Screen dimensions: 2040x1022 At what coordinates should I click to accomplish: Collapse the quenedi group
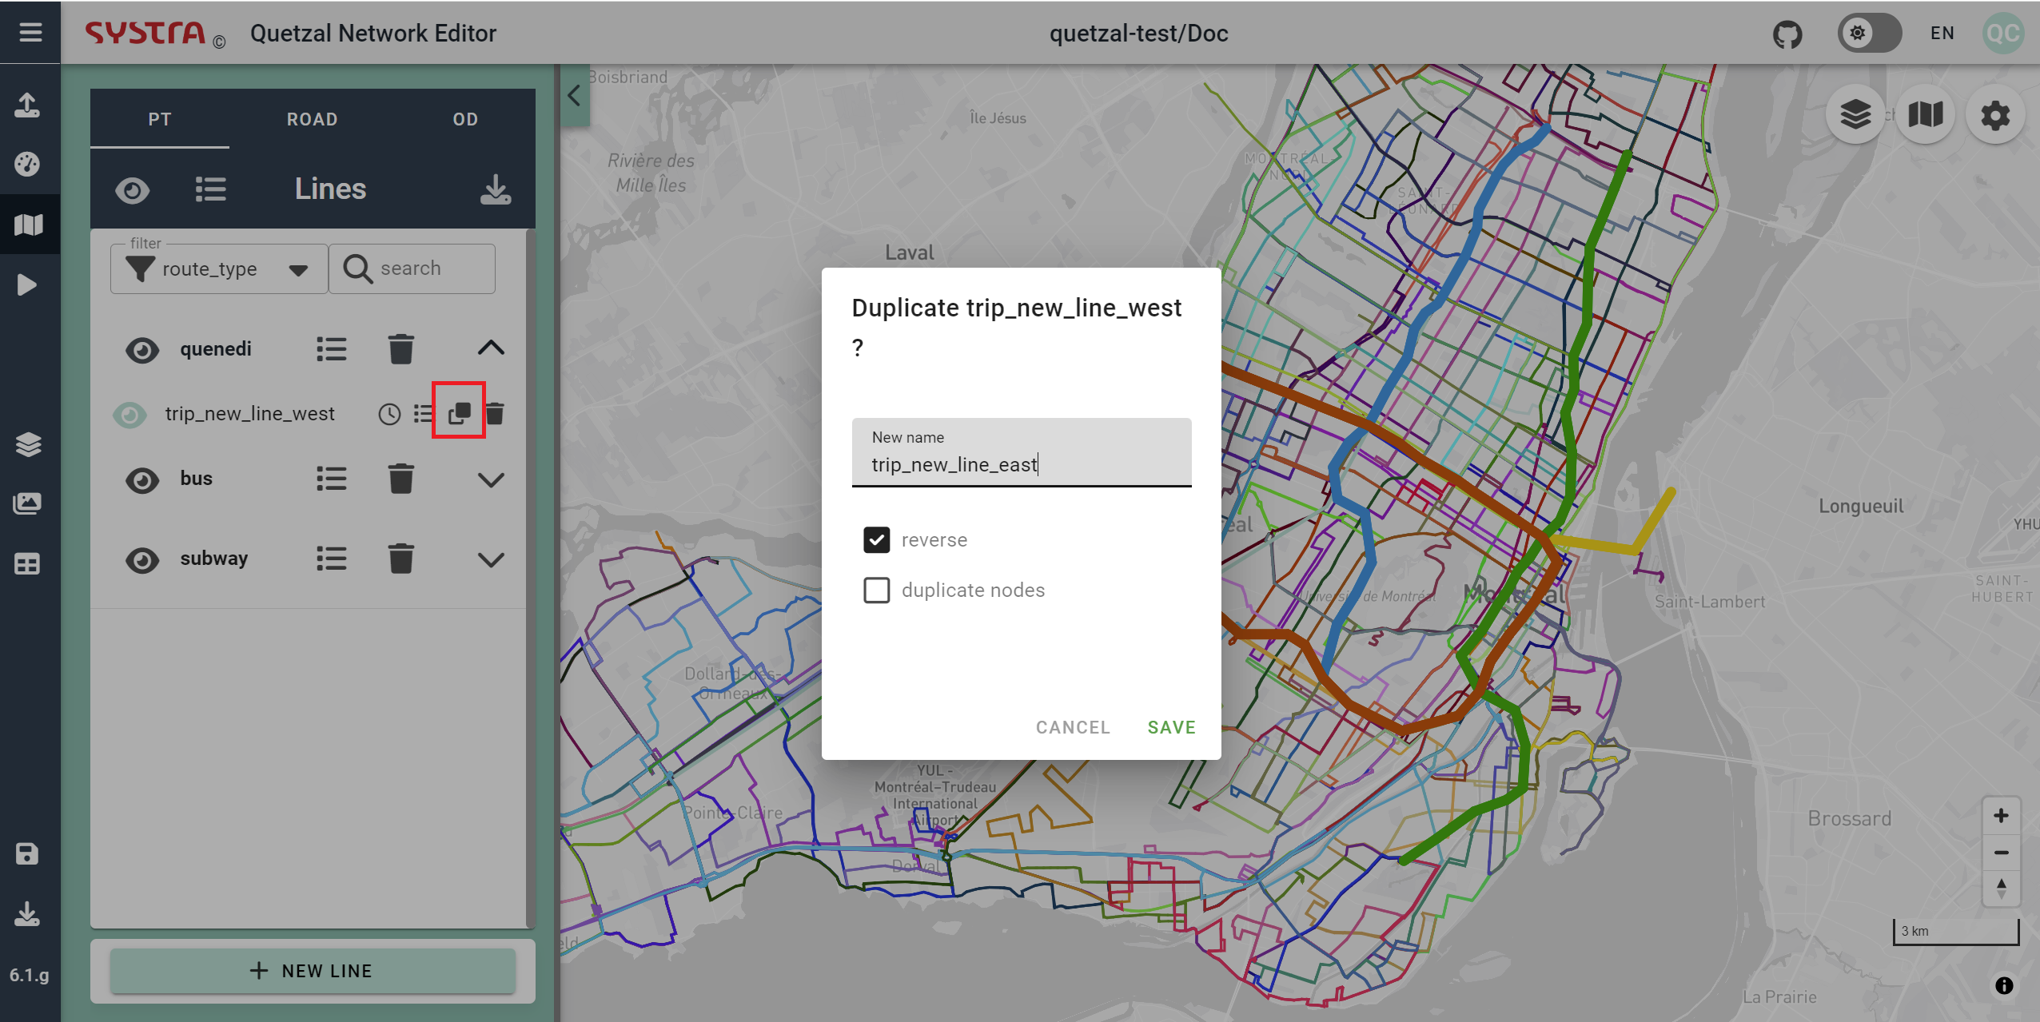pyautogui.click(x=491, y=348)
